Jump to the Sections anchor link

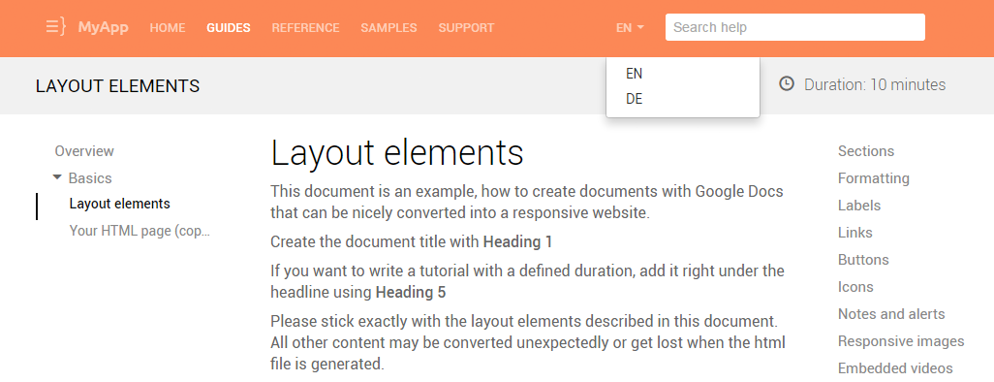(x=866, y=151)
